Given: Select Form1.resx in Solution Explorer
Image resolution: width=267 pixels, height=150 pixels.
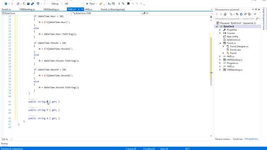Looking at the screenshot, I should pos(235,50).
